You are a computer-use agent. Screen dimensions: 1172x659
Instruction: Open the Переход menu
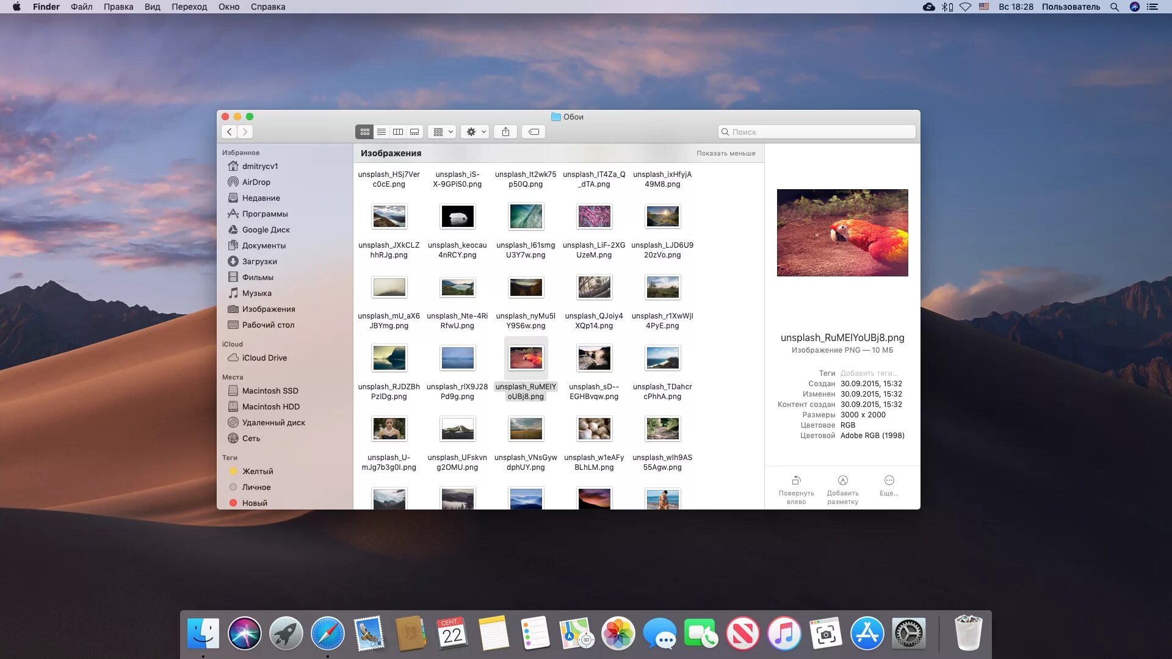click(x=189, y=7)
